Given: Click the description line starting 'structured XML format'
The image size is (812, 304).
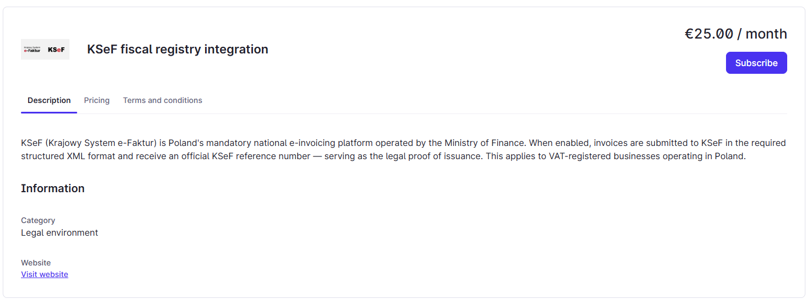Looking at the screenshot, I should click(x=383, y=156).
